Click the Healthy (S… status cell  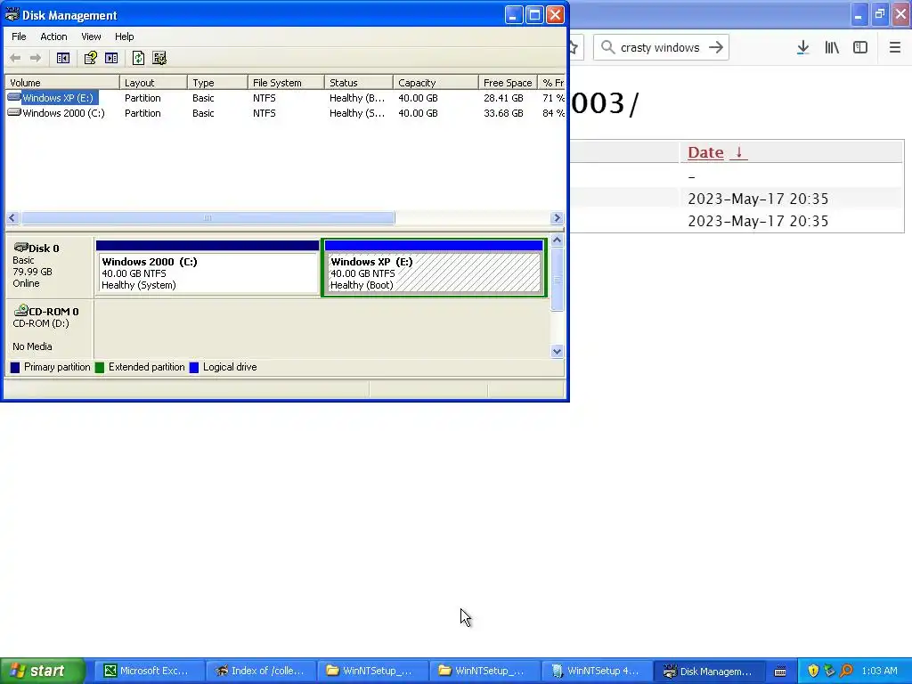click(x=357, y=113)
